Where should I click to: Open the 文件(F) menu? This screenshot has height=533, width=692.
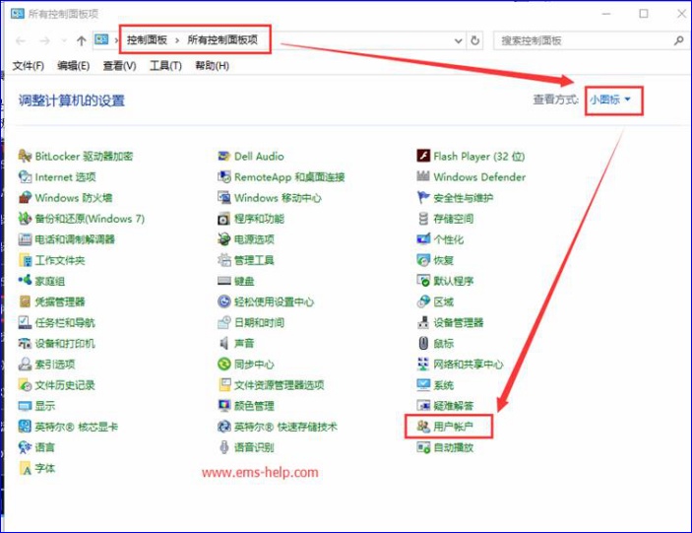coord(29,66)
